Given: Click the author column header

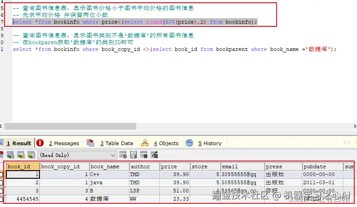Looking at the screenshot, I should [144, 167].
